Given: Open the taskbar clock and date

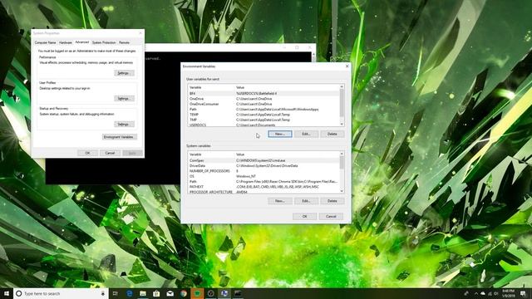Looking at the screenshot, I should pyautogui.click(x=508, y=293).
